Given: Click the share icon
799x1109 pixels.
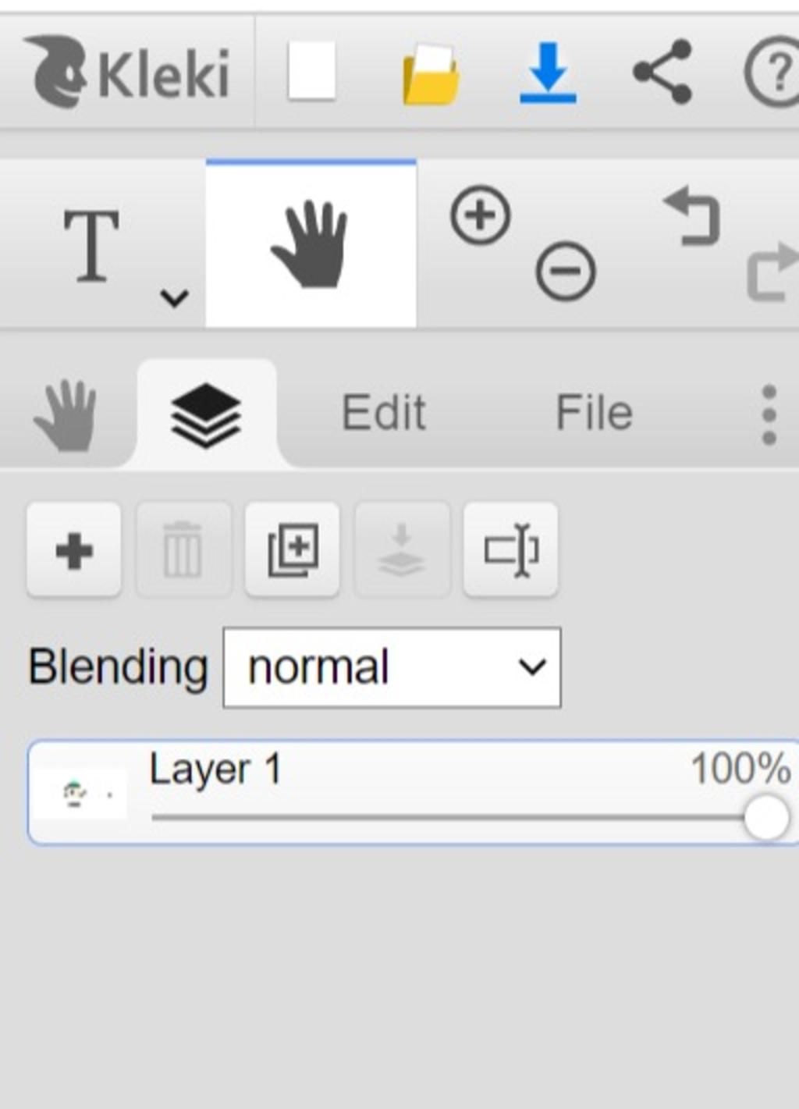Looking at the screenshot, I should pos(662,72).
